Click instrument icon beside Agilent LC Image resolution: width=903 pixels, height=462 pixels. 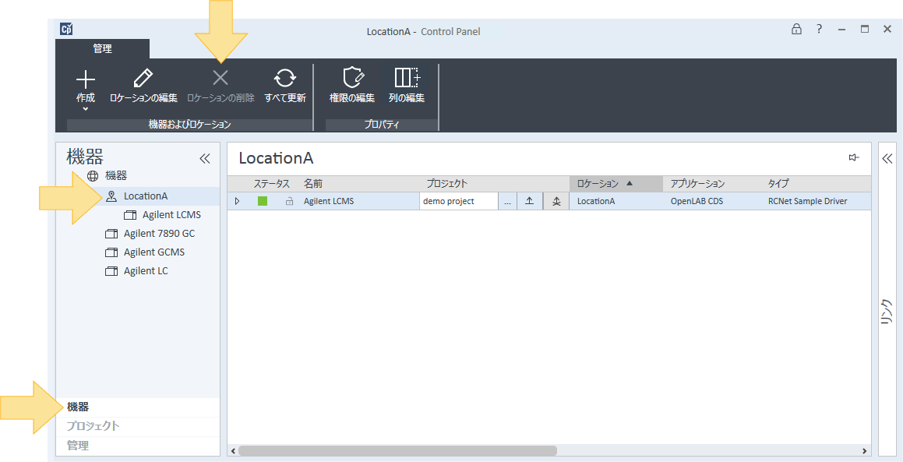pyautogui.click(x=111, y=271)
